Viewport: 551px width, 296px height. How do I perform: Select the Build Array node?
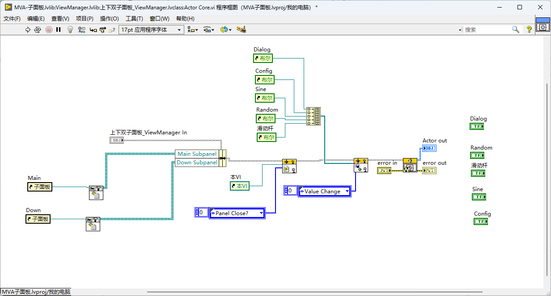pos(314,116)
